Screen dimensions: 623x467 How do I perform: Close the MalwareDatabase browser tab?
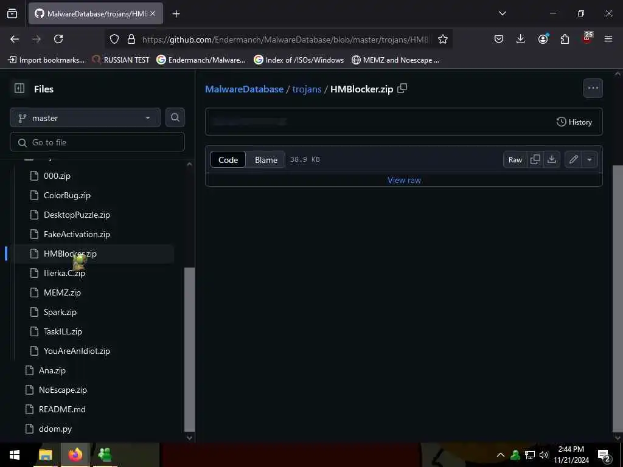pyautogui.click(x=153, y=13)
